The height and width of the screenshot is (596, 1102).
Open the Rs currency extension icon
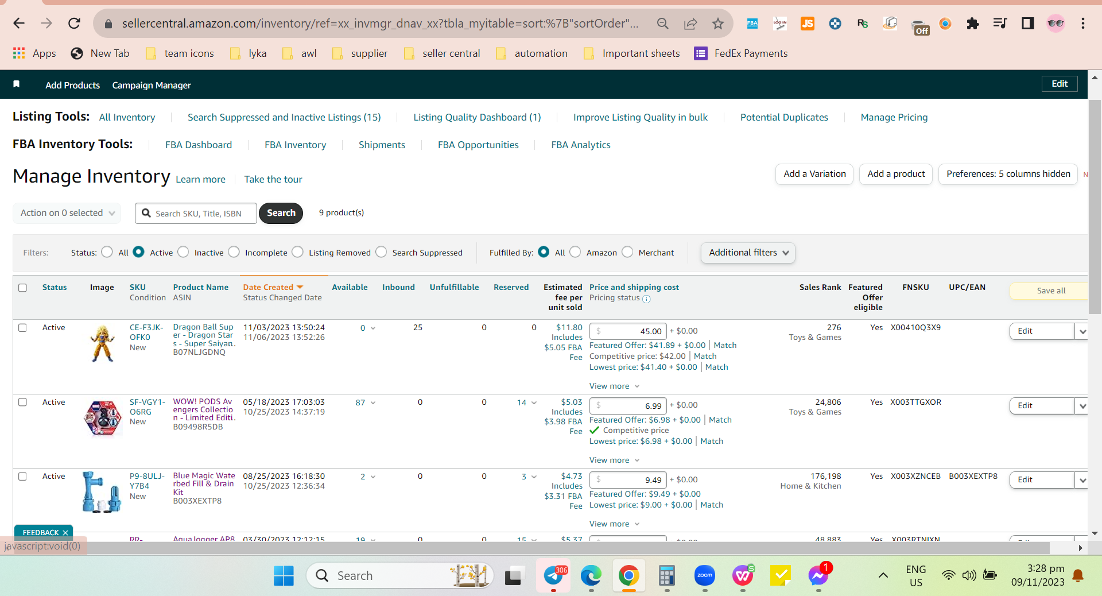[863, 24]
